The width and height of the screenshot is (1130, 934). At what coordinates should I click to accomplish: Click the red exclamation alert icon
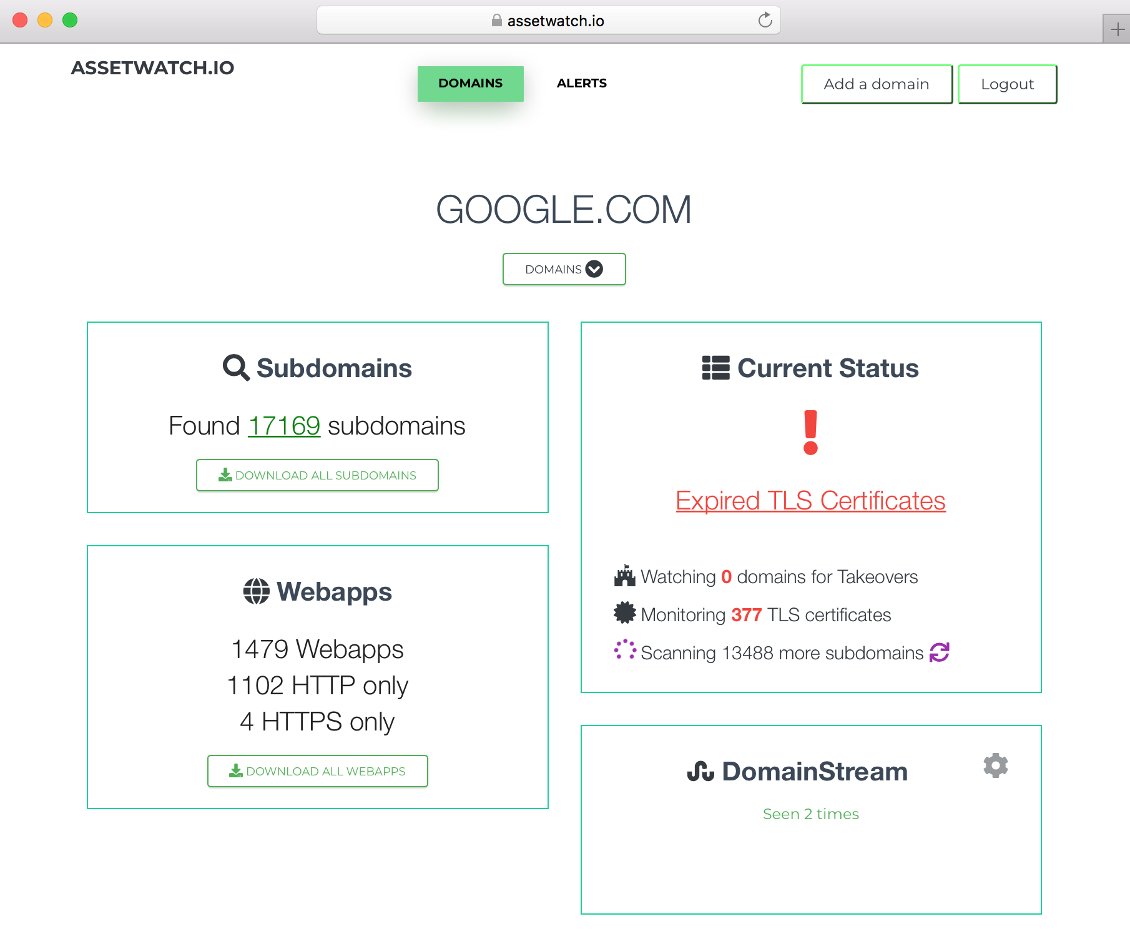[x=810, y=432]
